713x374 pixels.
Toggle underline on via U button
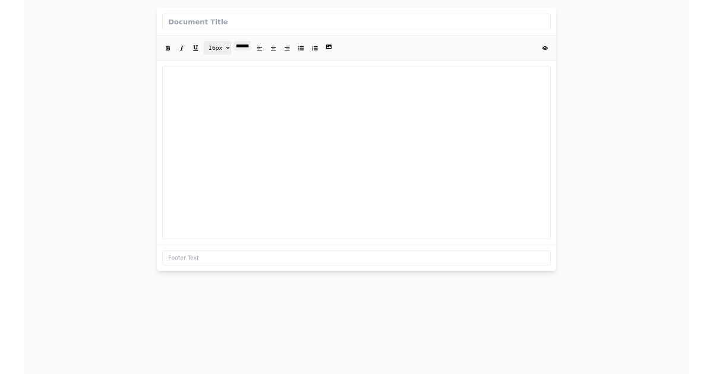click(x=195, y=48)
